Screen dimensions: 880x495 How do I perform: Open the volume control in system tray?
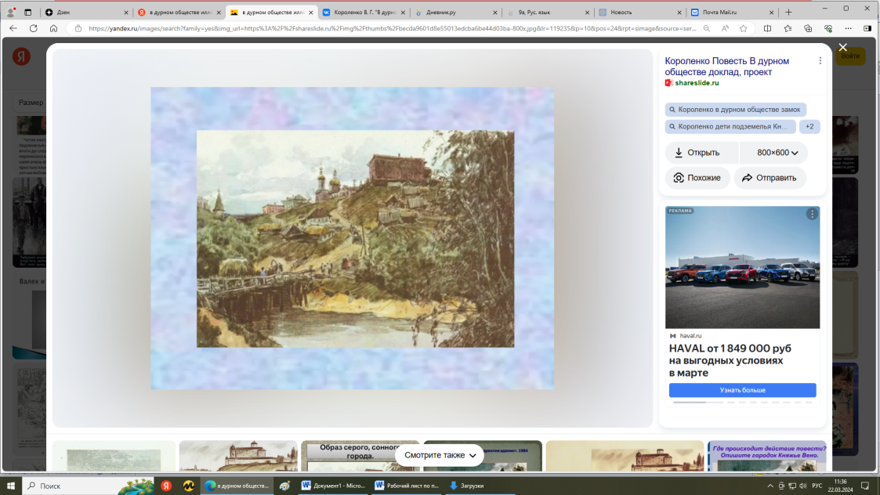pos(803,486)
